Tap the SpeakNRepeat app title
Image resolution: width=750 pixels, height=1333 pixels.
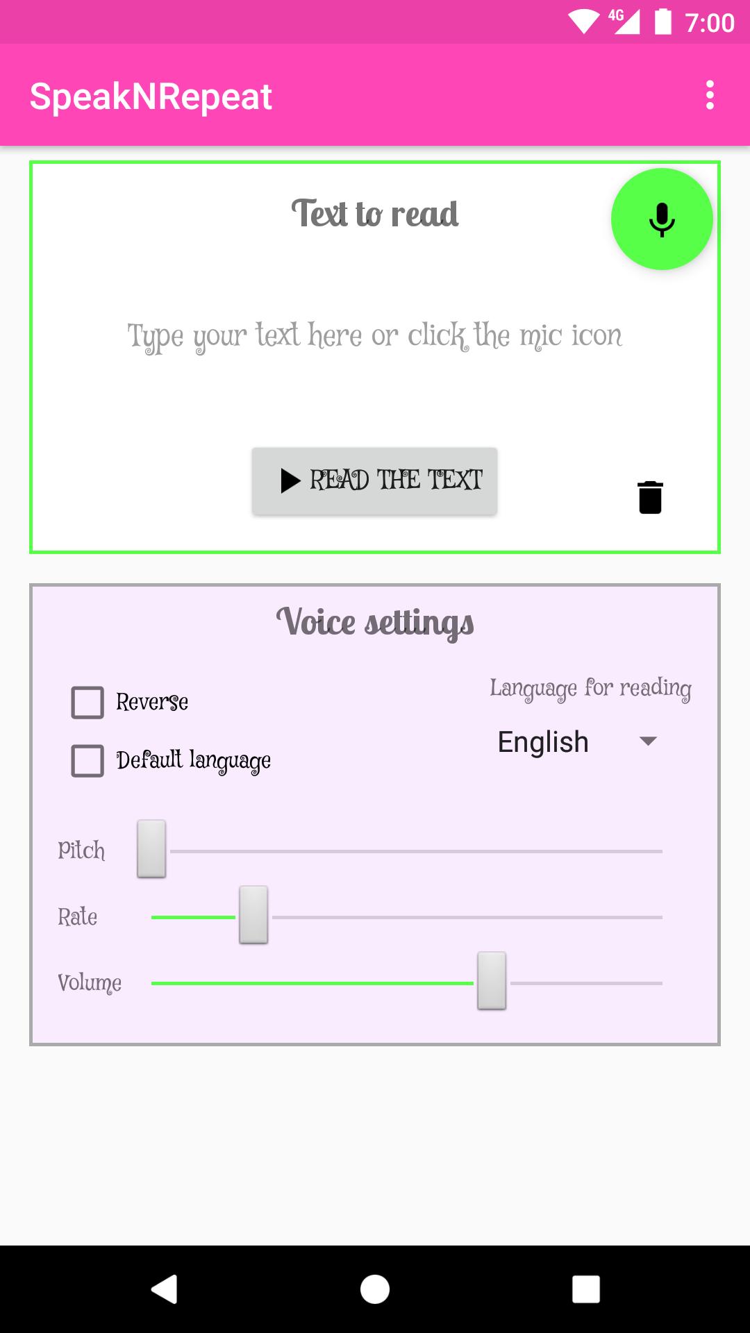[151, 96]
